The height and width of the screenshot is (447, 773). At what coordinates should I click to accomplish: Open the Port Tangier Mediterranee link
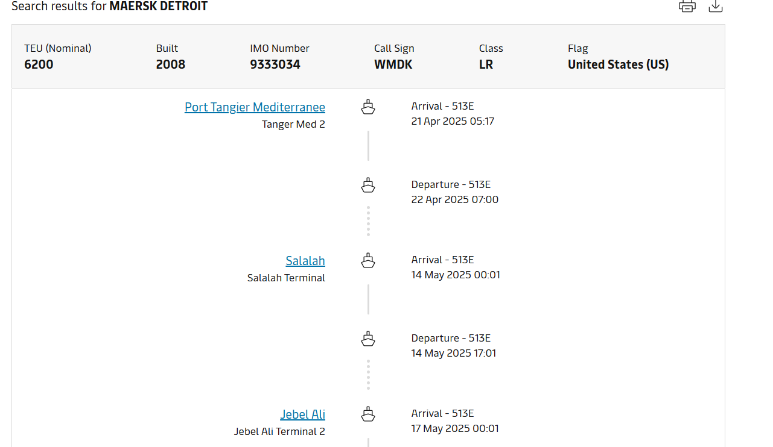click(255, 107)
